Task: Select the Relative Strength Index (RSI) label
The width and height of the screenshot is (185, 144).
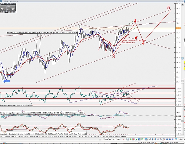Action: [16, 105]
